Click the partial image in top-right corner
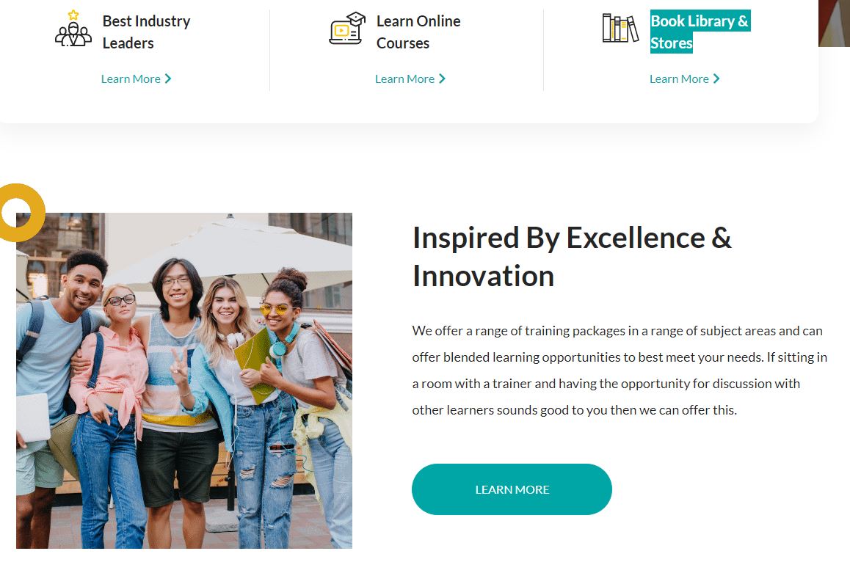 coord(834,22)
